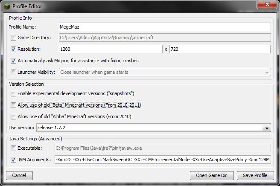Screen dimensions: 280x186
Task: Click the javaw.exe executable path field
Action: click(163, 148)
